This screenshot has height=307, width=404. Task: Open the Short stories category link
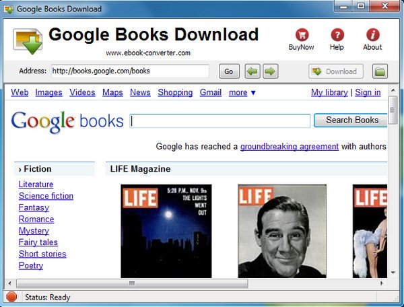[x=42, y=254]
